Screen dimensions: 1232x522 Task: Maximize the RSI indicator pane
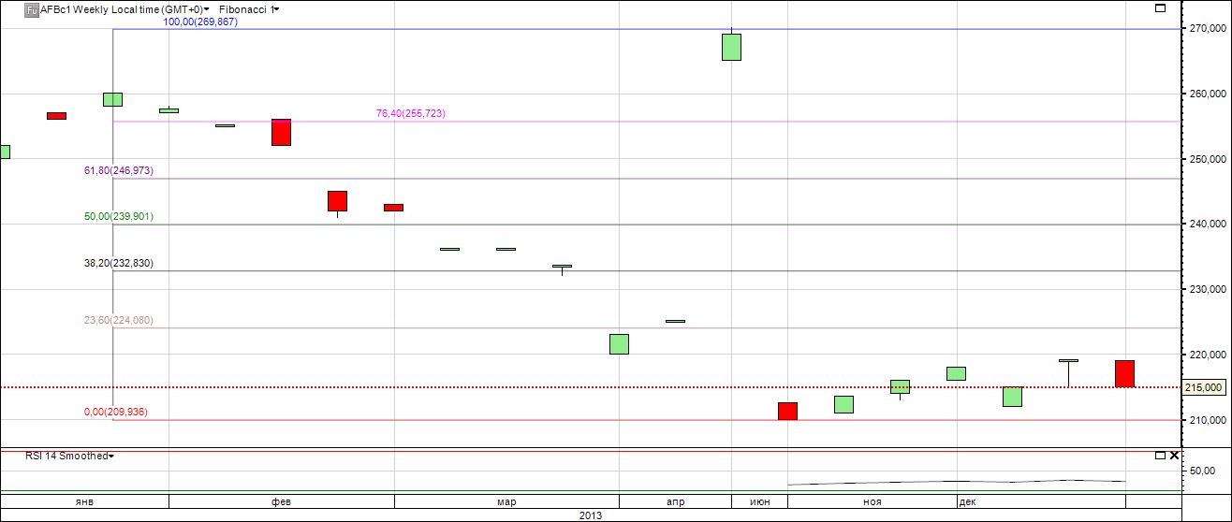(1160, 456)
